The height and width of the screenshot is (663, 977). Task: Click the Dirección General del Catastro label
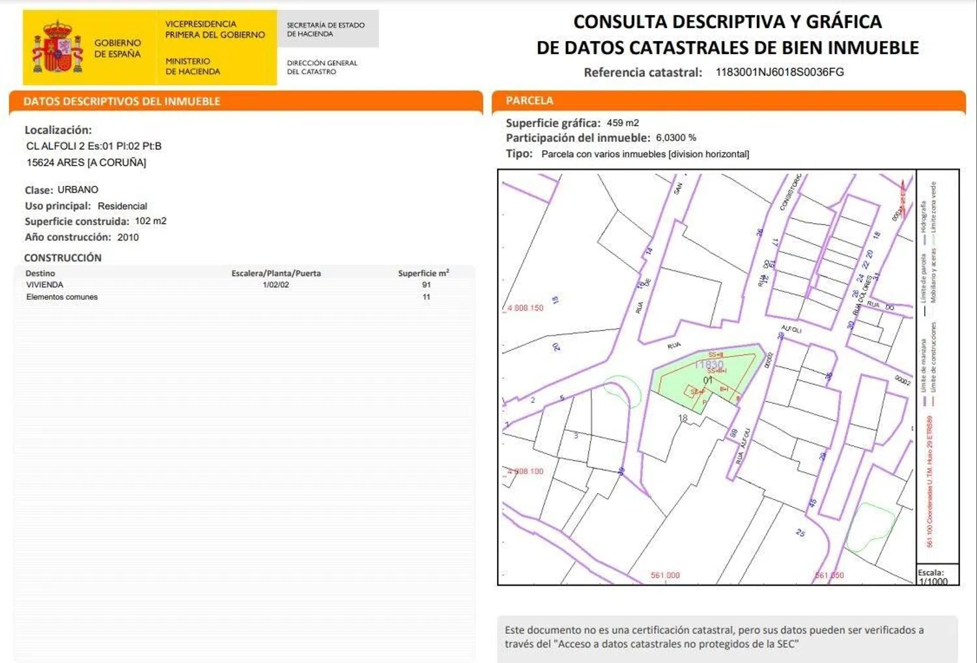pos(322,67)
